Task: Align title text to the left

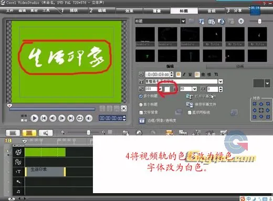Action: click(197, 75)
